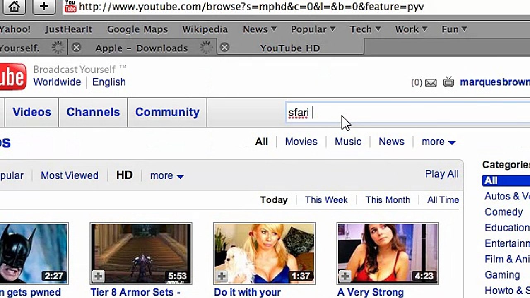
Task: Show videos from This Month
Action: (x=388, y=200)
